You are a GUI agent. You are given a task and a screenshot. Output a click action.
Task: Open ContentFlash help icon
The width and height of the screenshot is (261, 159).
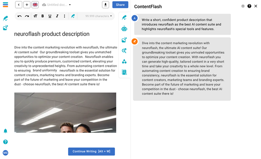tap(249, 6)
